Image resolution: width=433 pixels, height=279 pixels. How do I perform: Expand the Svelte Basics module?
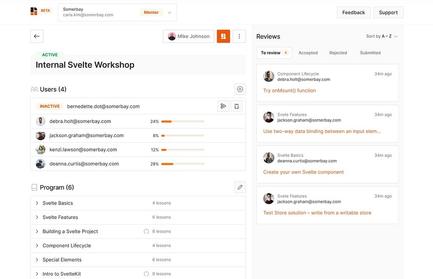click(x=37, y=203)
